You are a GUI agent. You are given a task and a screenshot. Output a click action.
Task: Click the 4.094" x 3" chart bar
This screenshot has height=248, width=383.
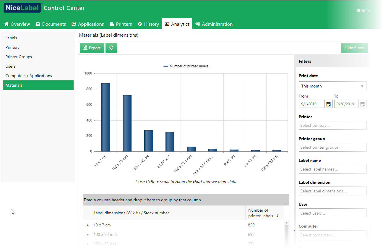[170, 142]
